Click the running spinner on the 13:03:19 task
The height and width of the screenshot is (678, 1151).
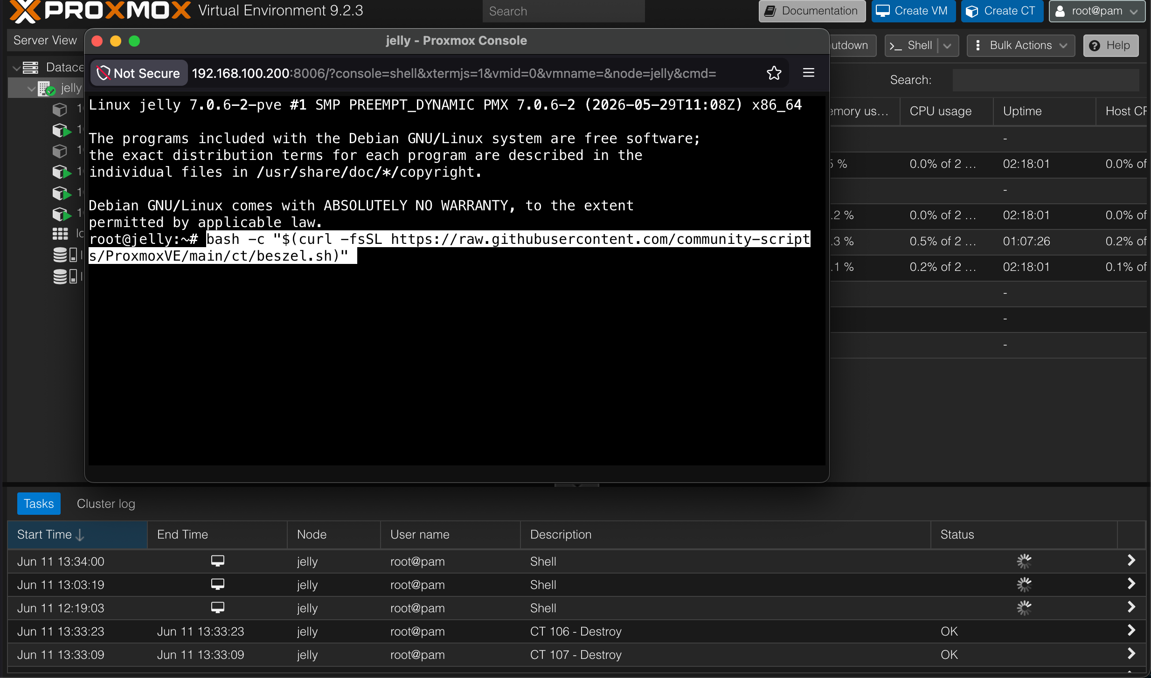(1024, 584)
